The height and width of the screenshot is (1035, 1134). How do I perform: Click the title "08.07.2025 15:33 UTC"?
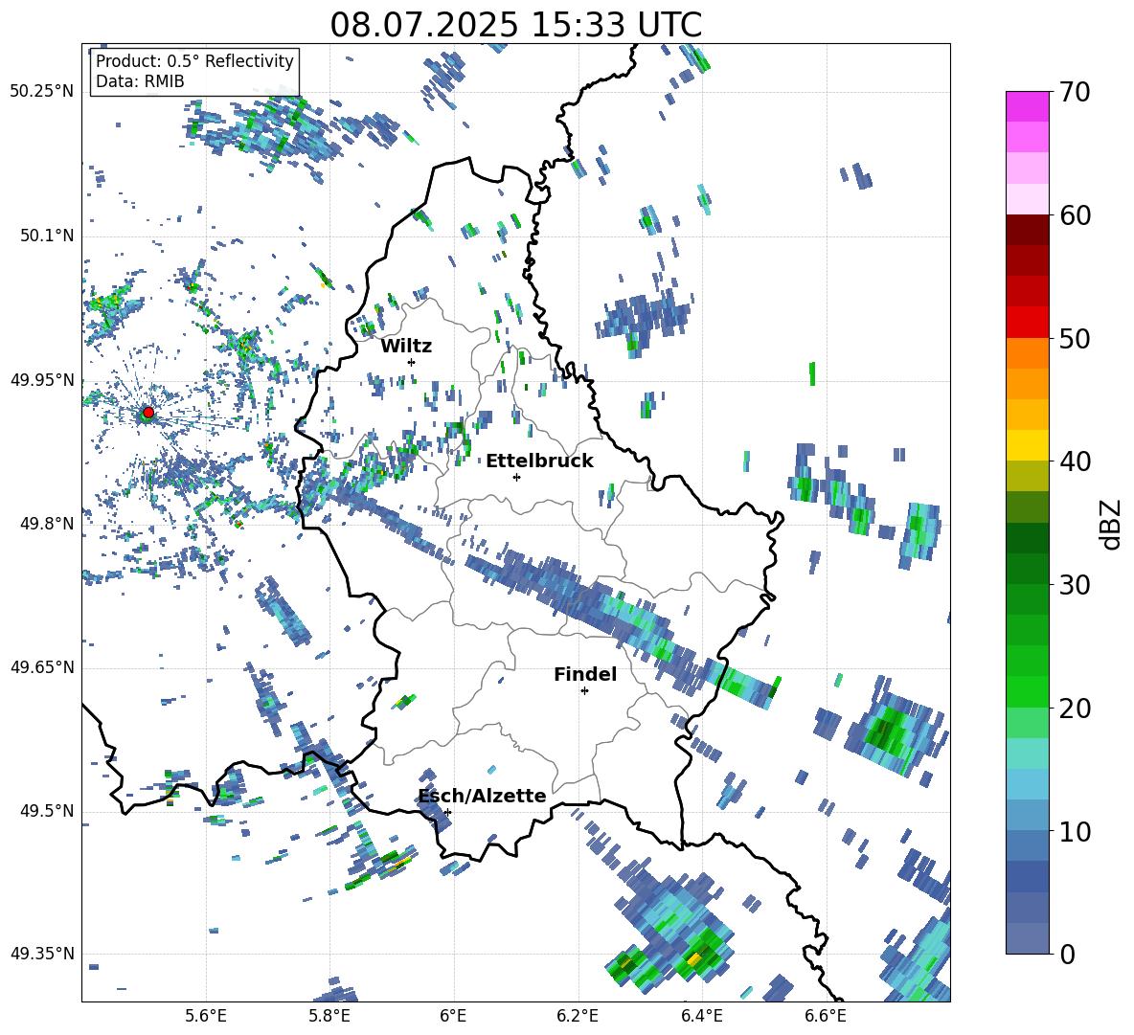pyautogui.click(x=515, y=25)
